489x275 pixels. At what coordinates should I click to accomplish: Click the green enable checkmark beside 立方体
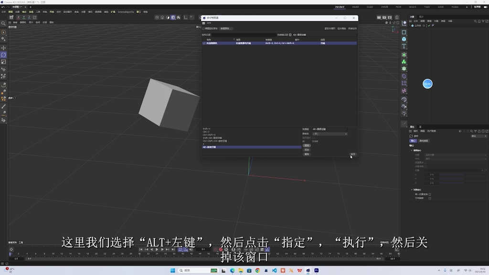point(429,25)
